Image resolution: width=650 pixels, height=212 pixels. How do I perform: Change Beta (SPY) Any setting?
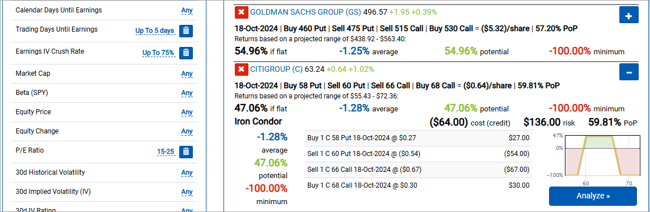click(187, 93)
